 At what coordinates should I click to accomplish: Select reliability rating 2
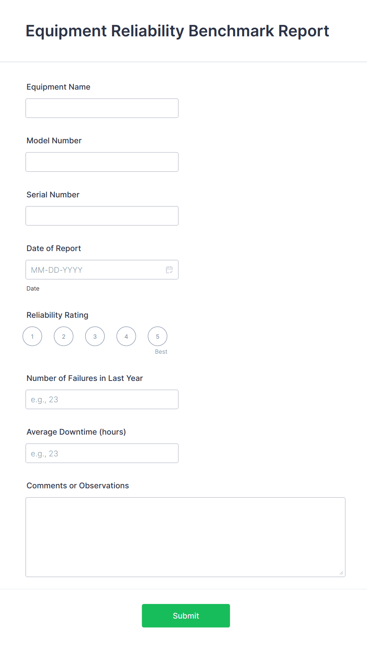pyautogui.click(x=63, y=336)
